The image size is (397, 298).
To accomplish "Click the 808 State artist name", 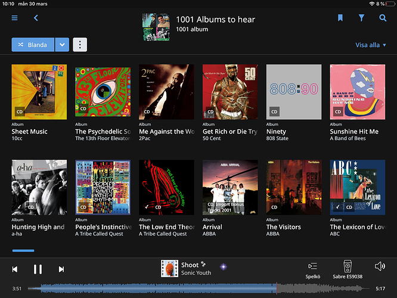I will 277,138.
